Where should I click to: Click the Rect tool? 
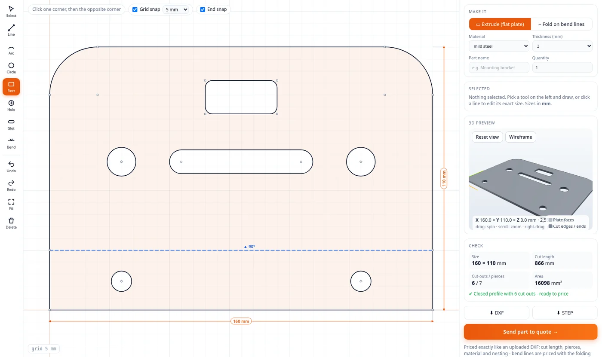[11, 87]
